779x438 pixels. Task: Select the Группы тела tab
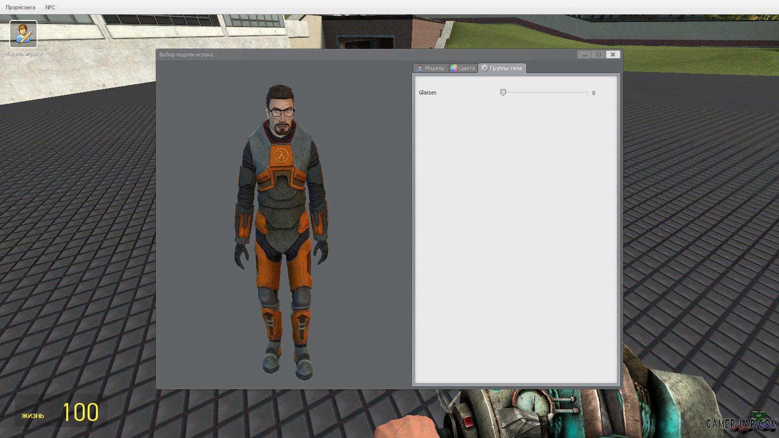tap(501, 68)
